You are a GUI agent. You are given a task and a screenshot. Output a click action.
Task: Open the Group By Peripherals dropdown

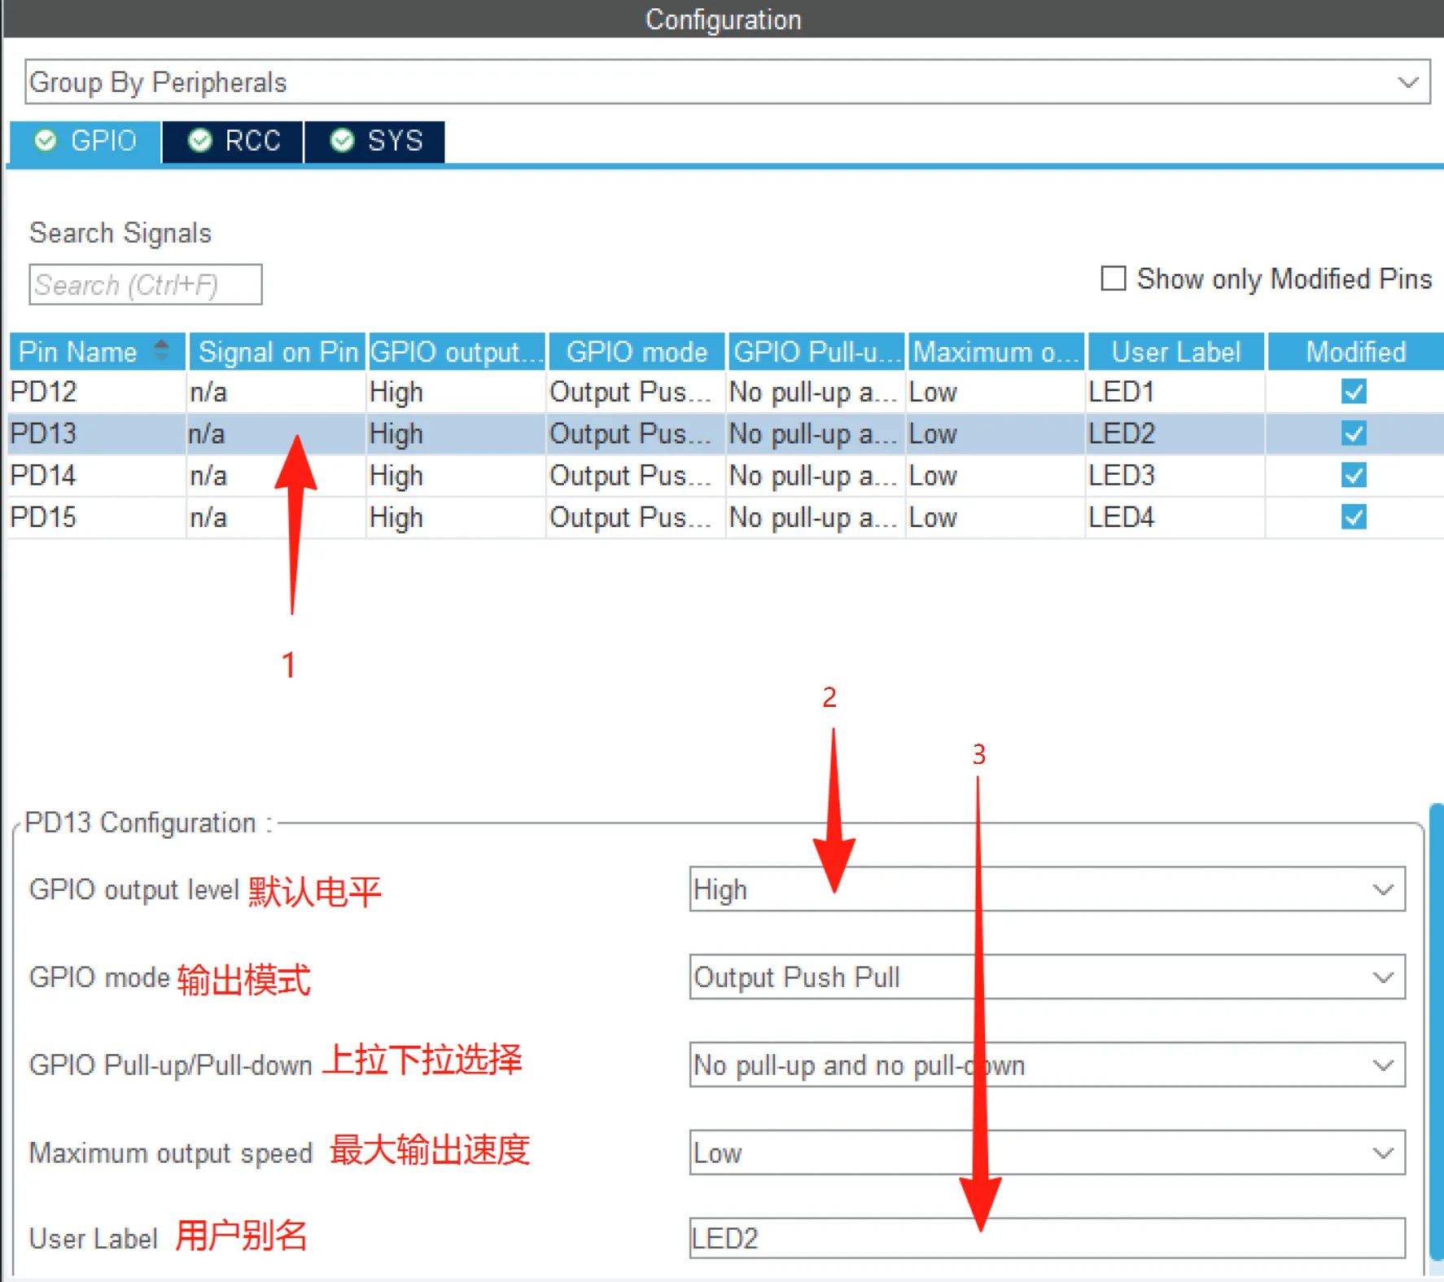click(1406, 81)
